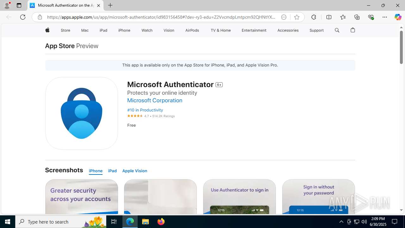The height and width of the screenshot is (228, 405).
Task: Toggle Edge split screen icon
Action: 329,17
